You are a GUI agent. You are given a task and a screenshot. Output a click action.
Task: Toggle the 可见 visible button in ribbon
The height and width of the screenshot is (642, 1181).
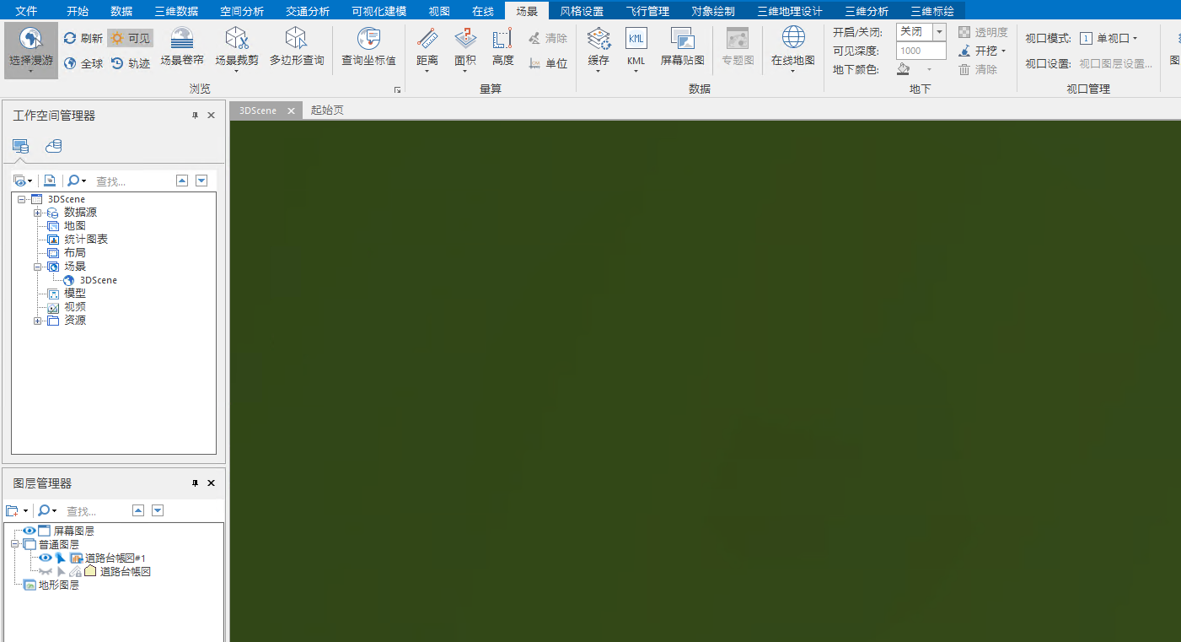coord(130,38)
